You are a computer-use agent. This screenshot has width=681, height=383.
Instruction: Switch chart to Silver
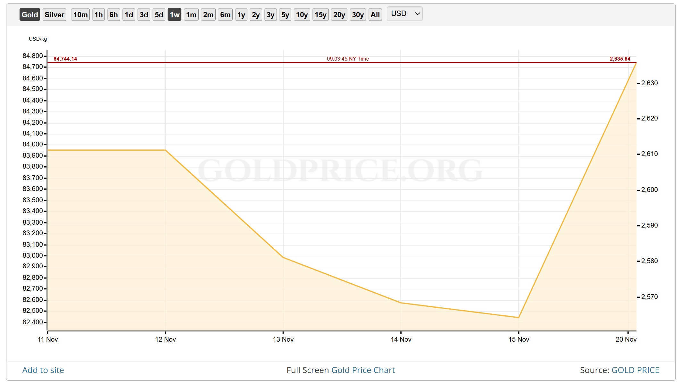pos(54,15)
